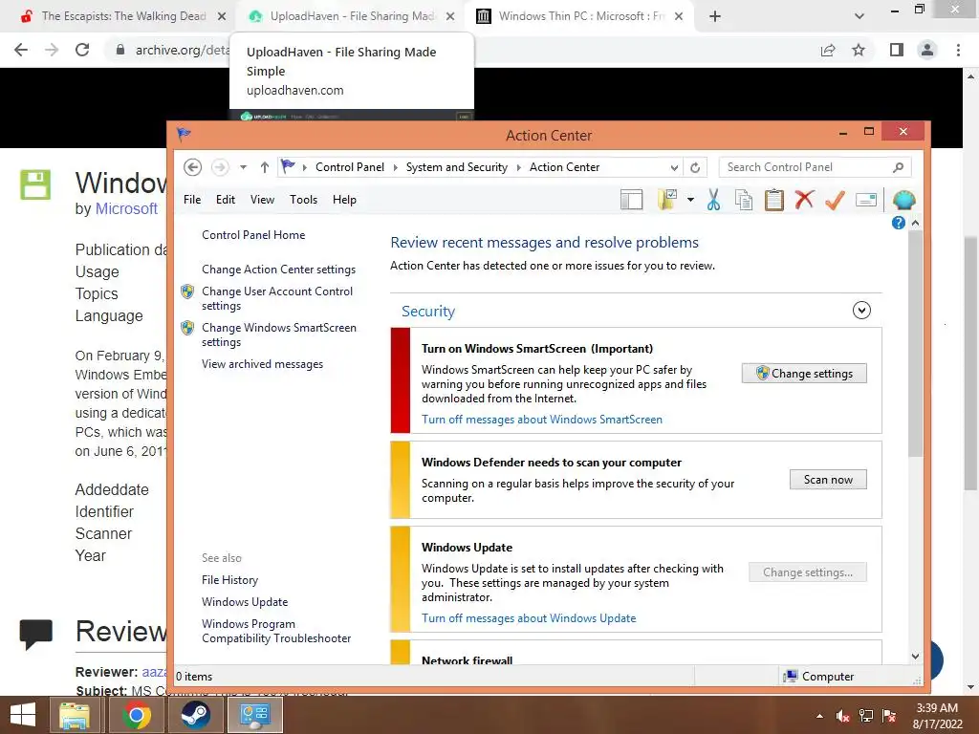Click SmartScreen Change settings button
The image size is (979, 734).
804,374
